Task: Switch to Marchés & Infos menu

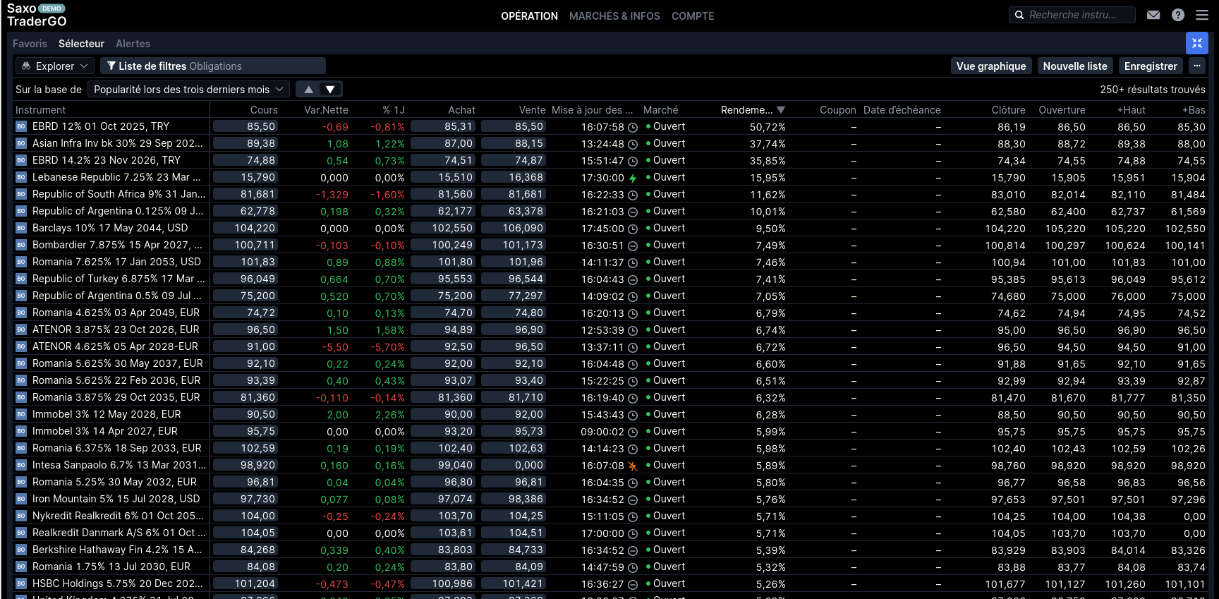Action: [614, 16]
